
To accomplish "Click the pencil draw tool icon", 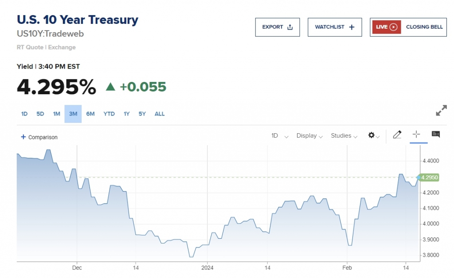I will [397, 135].
